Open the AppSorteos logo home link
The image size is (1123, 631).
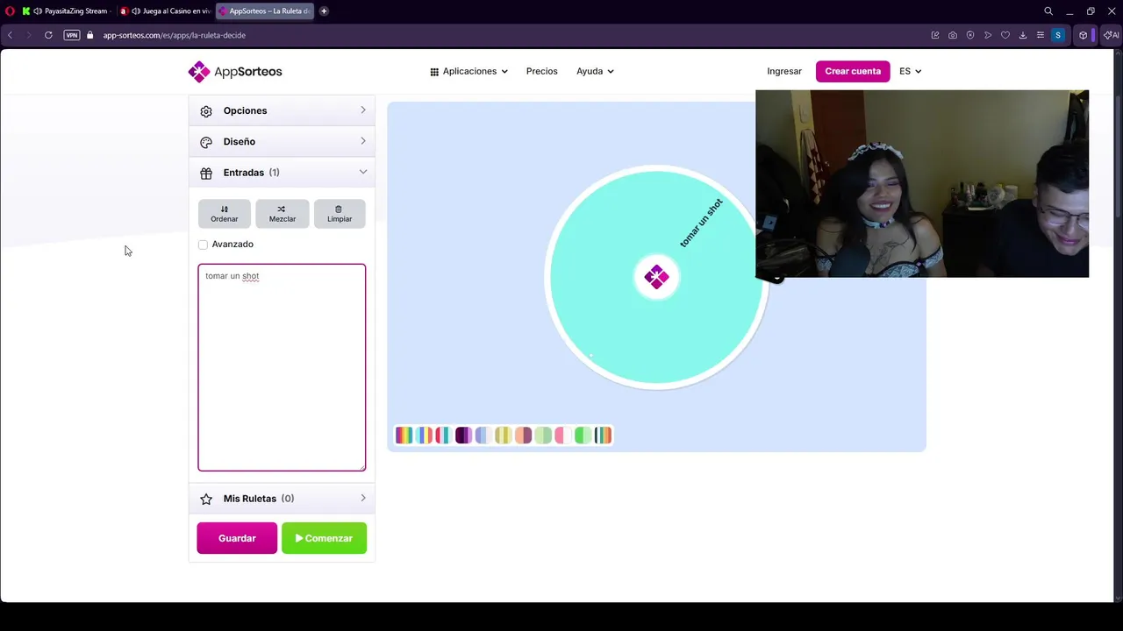tap(234, 71)
